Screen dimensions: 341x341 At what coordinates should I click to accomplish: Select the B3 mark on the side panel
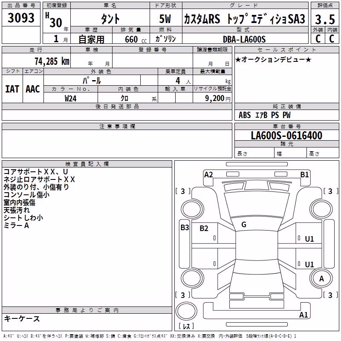pos(185,228)
